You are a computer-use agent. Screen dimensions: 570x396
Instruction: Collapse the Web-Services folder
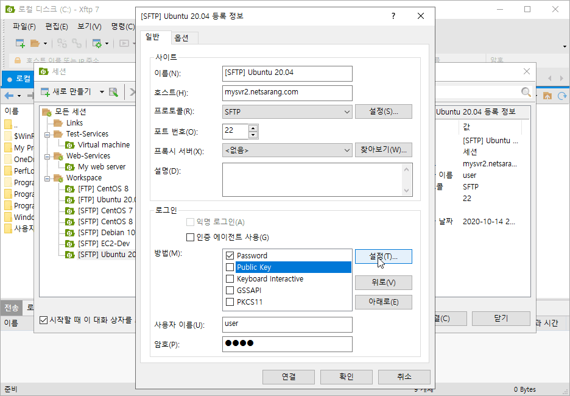pyautogui.click(x=47, y=157)
